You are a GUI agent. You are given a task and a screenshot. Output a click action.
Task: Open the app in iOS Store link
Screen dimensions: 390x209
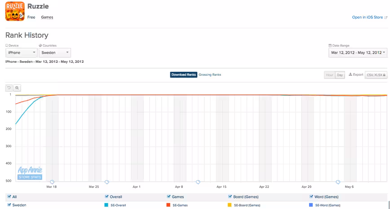pos(368,17)
